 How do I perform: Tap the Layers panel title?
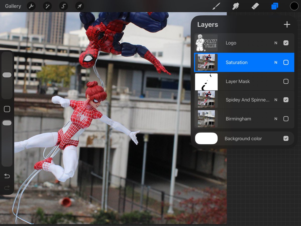click(x=208, y=25)
